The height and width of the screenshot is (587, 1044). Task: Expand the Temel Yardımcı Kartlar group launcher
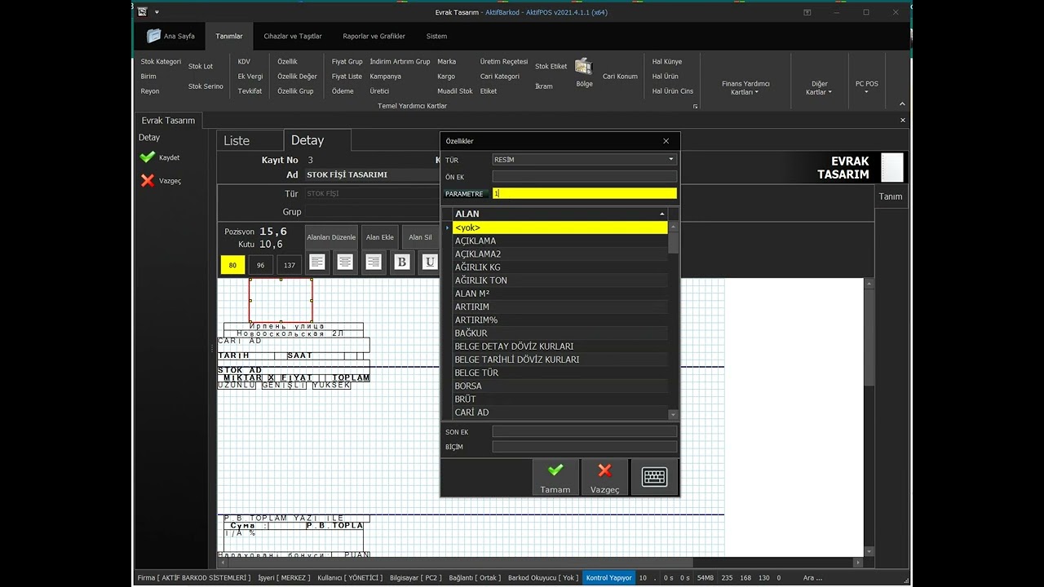click(x=696, y=107)
